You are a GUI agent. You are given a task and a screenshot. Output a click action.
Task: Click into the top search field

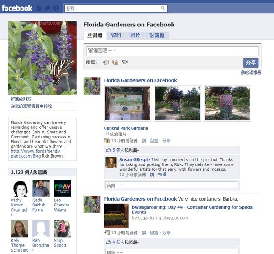coord(112,8)
